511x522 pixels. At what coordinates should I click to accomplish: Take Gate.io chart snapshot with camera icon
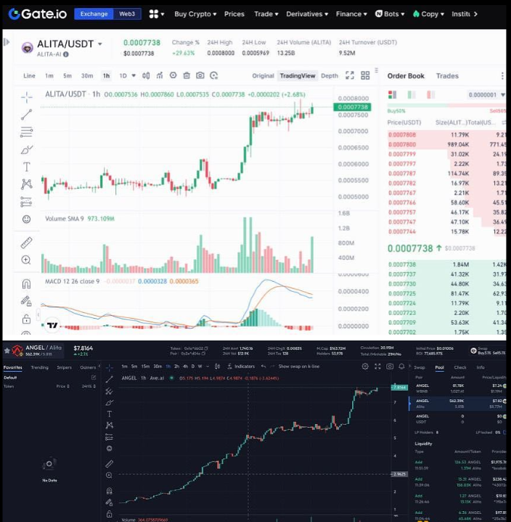click(200, 76)
